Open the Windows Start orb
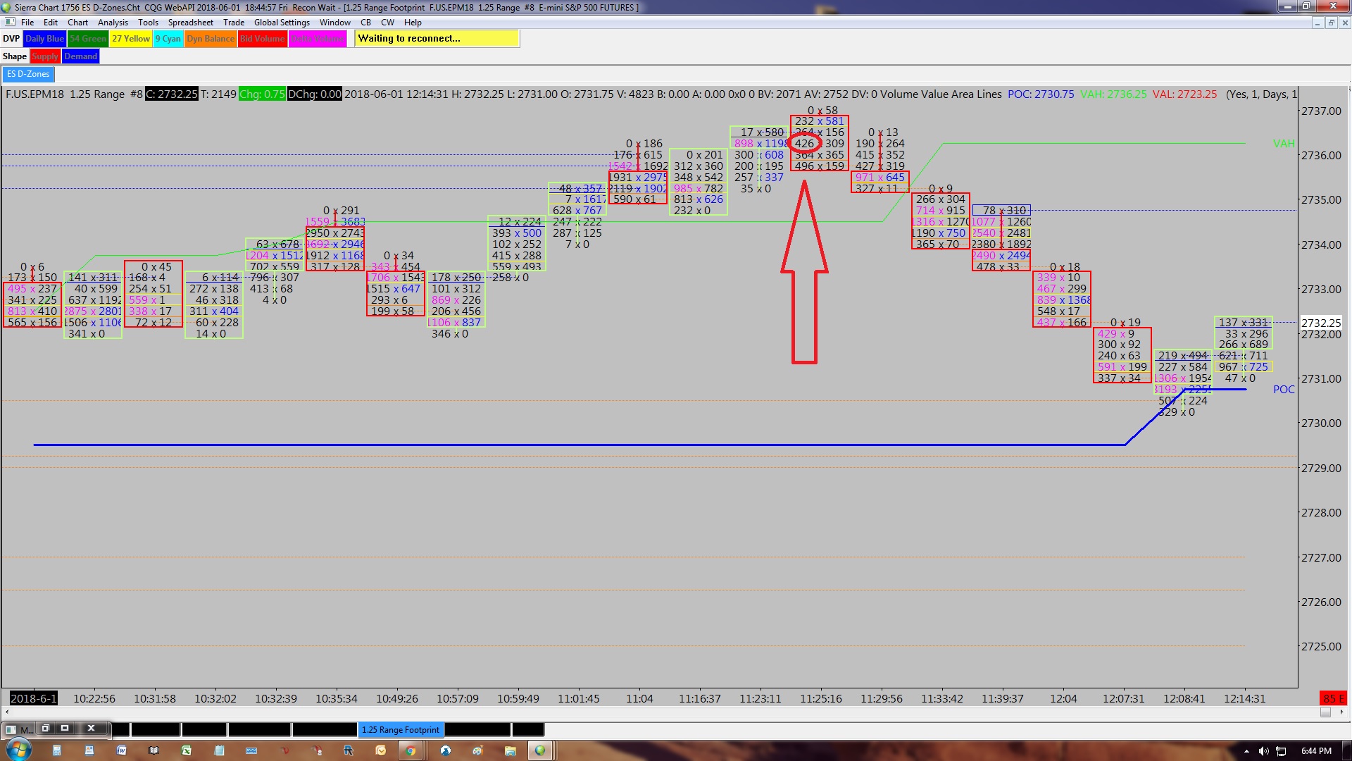 (x=19, y=750)
